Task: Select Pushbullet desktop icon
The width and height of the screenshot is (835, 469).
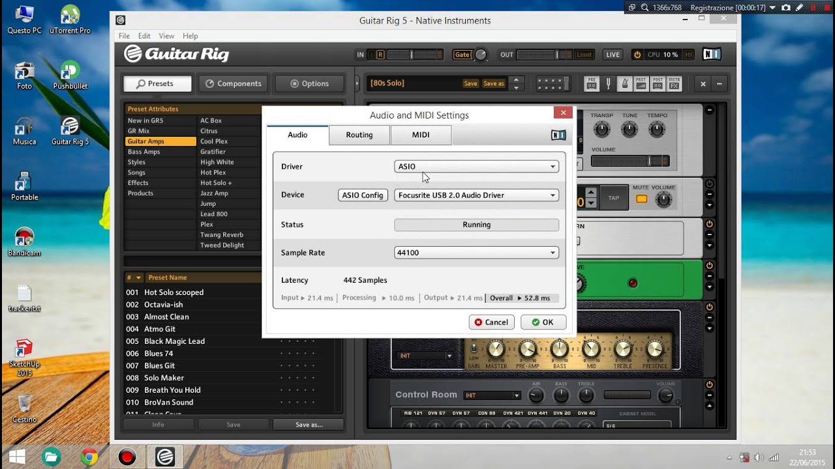Action: [70, 76]
